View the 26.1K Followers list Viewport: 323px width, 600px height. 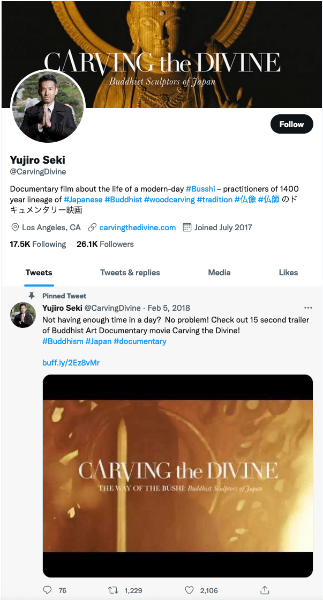[105, 244]
